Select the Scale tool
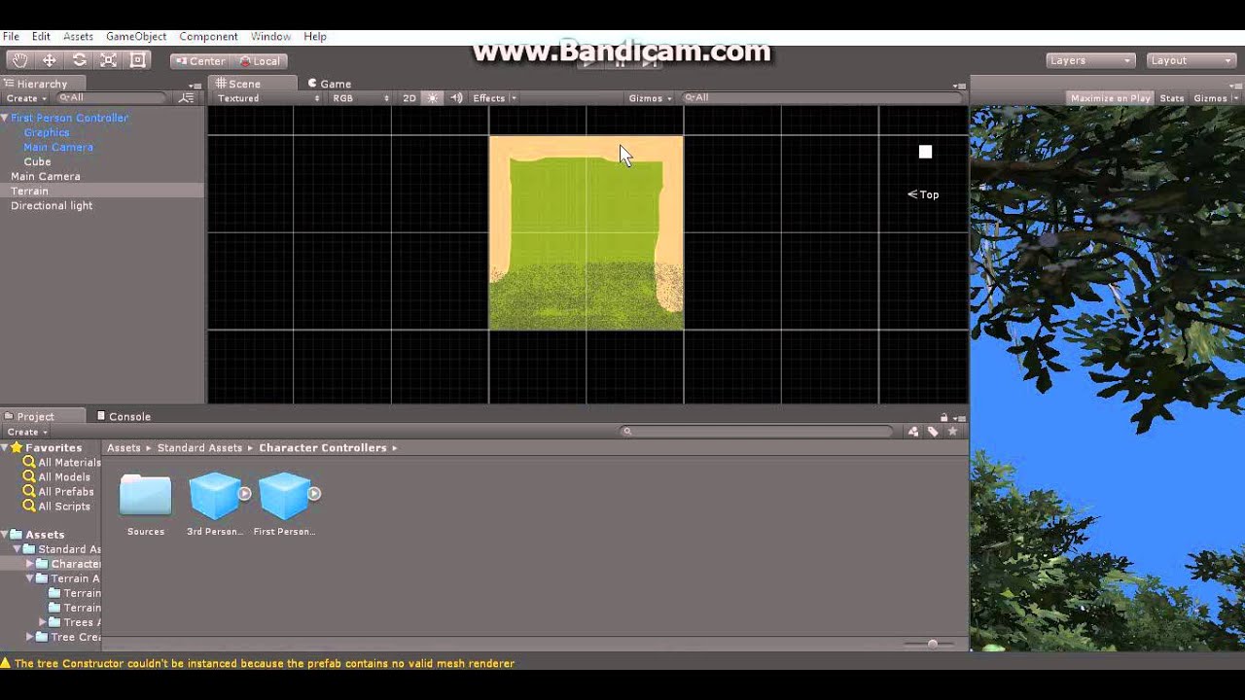Screen dimensions: 1245x700 [x=108, y=60]
